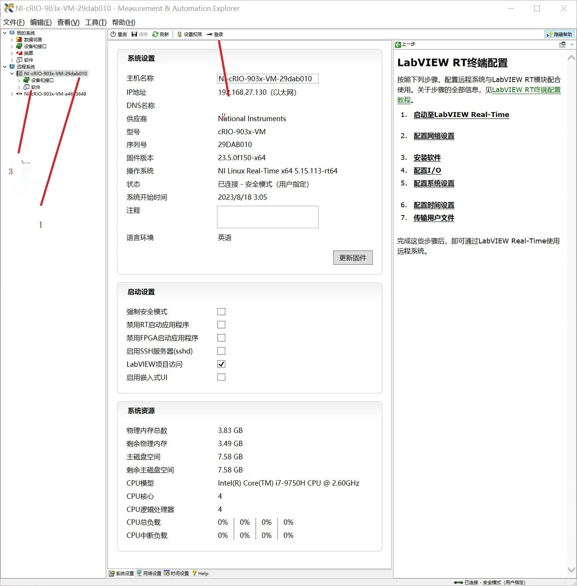Check 禁用RT启动应用程序 option
The width and height of the screenshot is (577, 586).
coord(221,324)
